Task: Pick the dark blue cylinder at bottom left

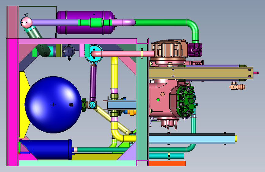Action: (46, 150)
